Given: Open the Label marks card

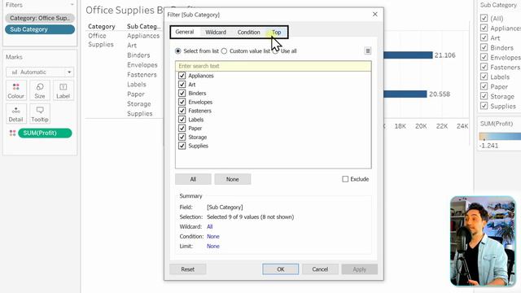Looking at the screenshot, I should coord(63,90).
